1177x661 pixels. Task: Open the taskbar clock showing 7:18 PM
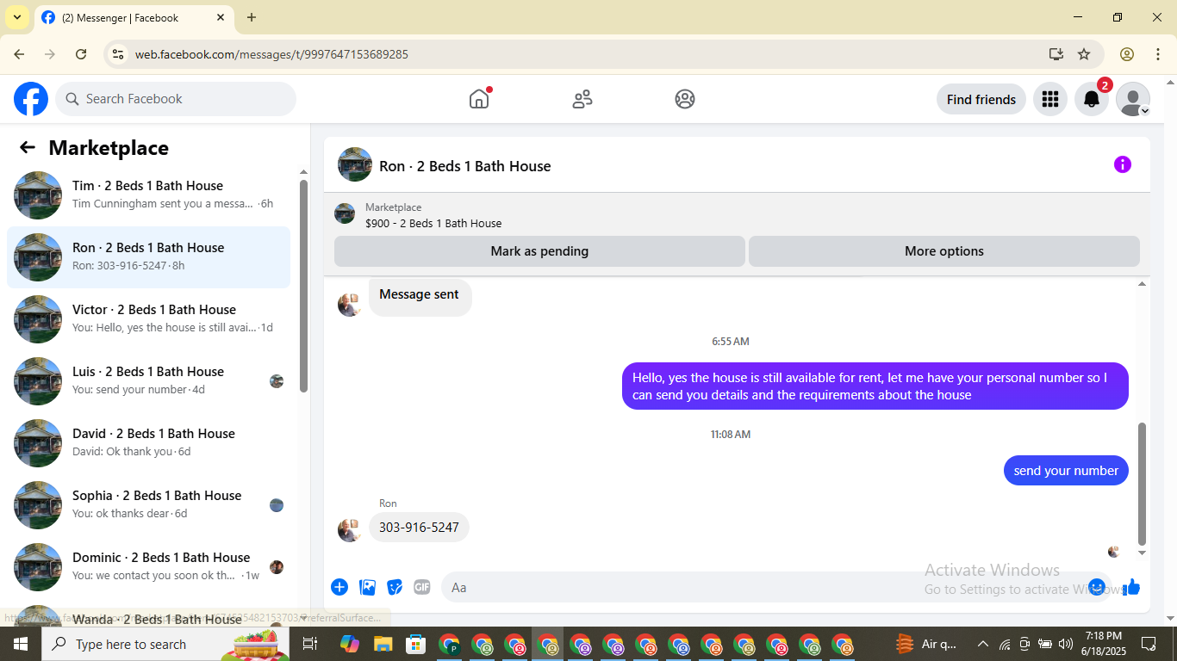[x=1102, y=644]
